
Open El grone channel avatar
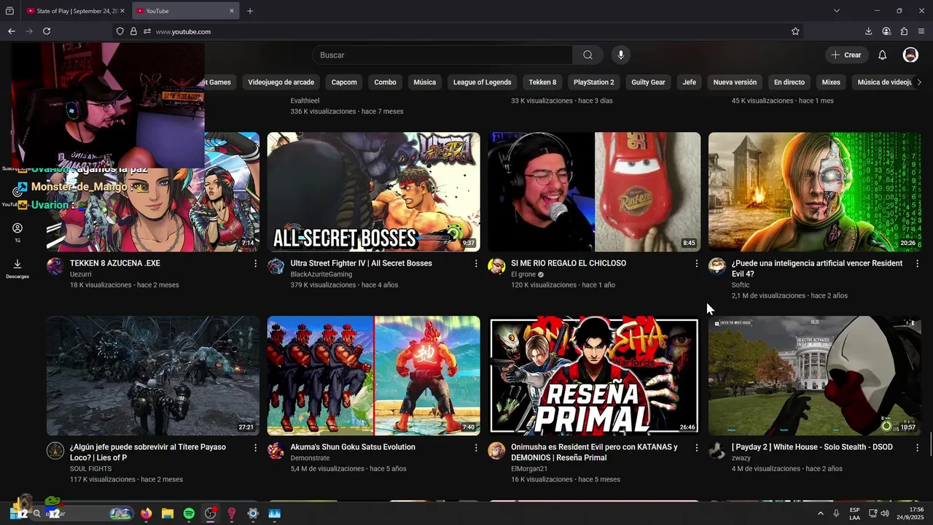coord(496,266)
